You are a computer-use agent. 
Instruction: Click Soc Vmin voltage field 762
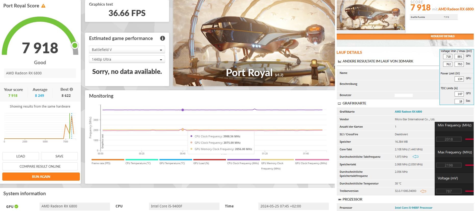click(x=448, y=64)
